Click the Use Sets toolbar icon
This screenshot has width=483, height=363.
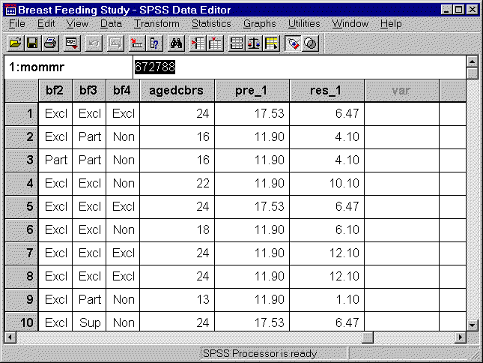point(309,43)
